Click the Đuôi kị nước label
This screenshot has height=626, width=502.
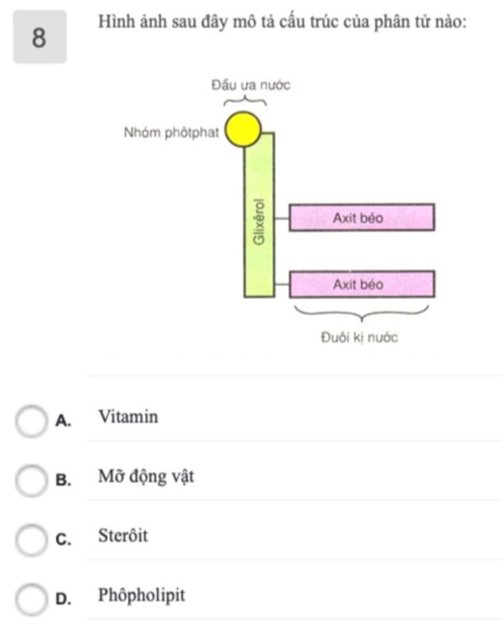point(359,338)
